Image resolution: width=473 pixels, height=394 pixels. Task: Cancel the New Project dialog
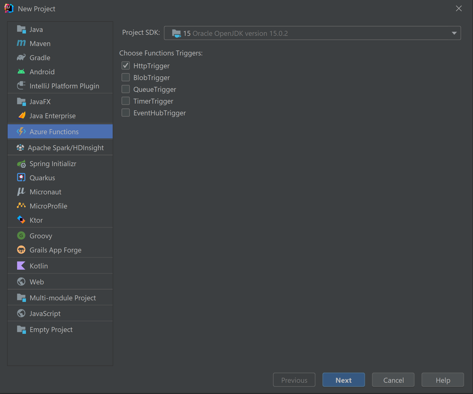pos(393,380)
